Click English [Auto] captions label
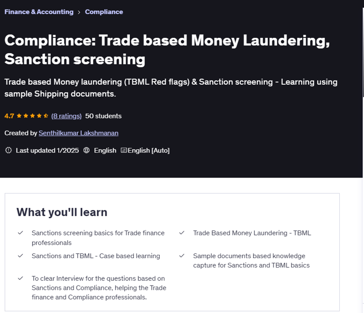The height and width of the screenshot is (313, 364). click(148, 150)
